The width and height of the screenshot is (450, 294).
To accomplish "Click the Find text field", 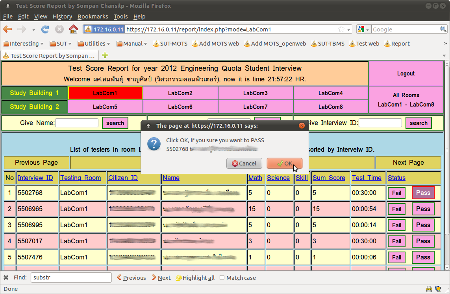I will click(71, 277).
